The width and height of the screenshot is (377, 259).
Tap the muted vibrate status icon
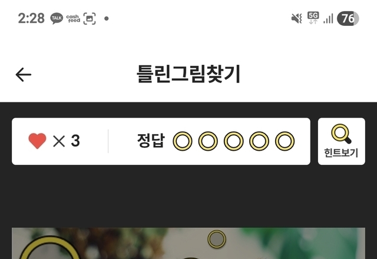tap(296, 18)
